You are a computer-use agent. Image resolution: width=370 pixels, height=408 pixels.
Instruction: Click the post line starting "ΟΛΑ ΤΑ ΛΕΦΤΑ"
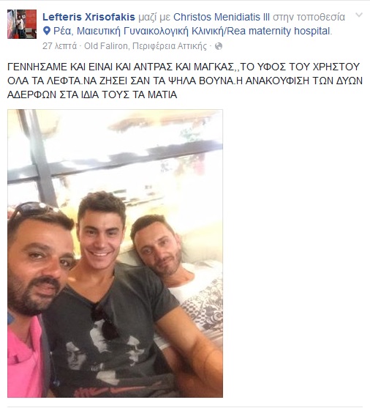185,81
